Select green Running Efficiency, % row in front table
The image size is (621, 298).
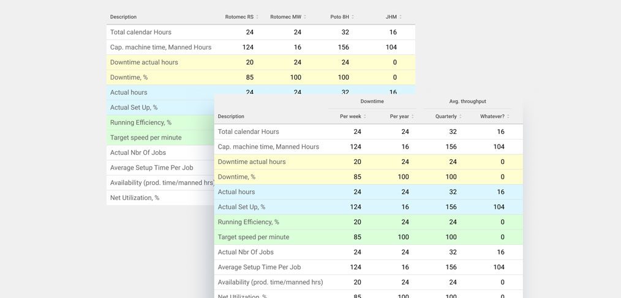coord(368,222)
